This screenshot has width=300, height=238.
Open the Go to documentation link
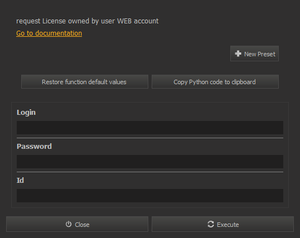(x=49, y=33)
